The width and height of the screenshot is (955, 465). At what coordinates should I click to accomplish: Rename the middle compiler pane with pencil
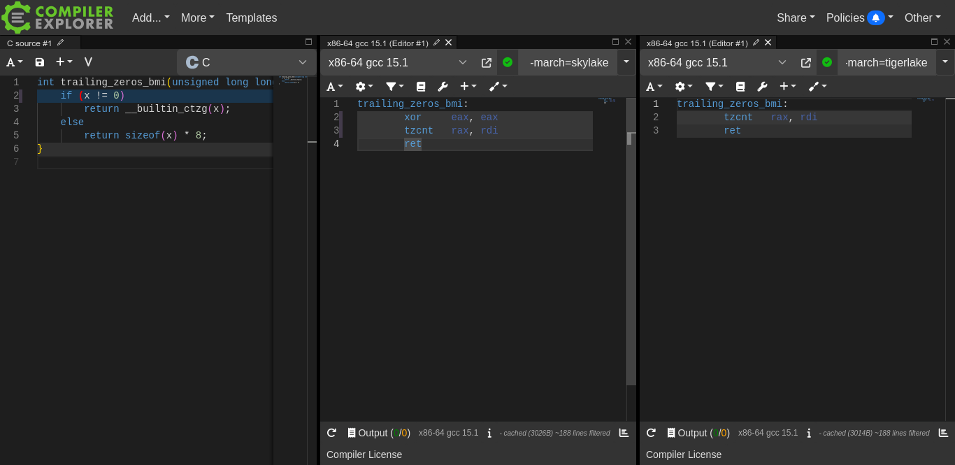tap(436, 43)
